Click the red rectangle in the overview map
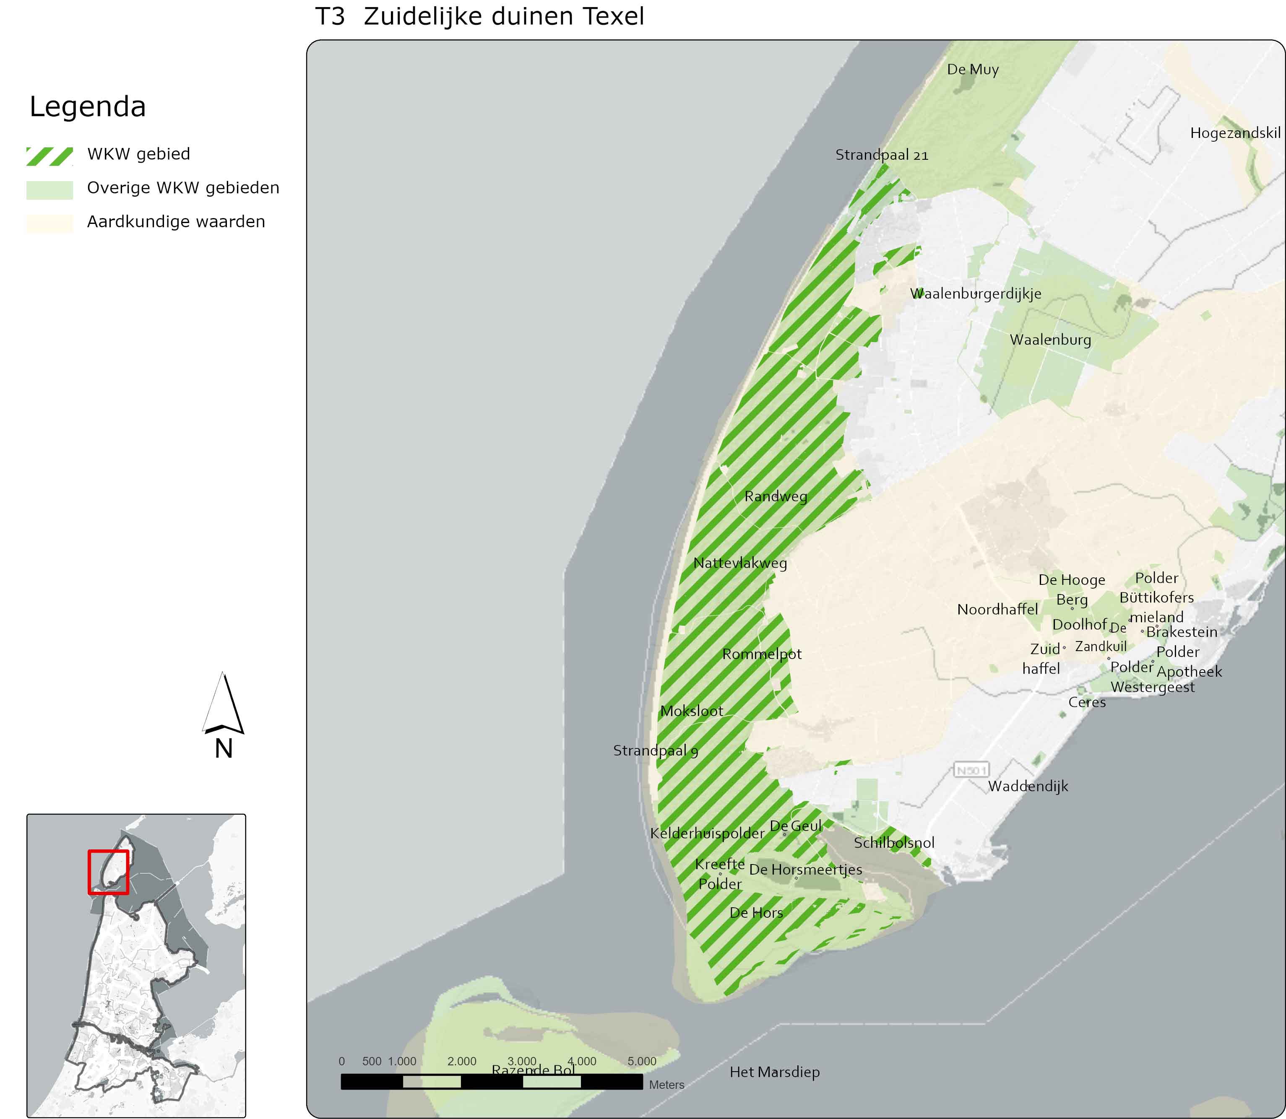The image size is (1286, 1119). coord(108,872)
